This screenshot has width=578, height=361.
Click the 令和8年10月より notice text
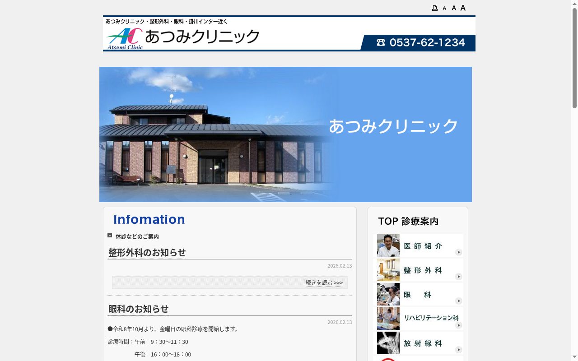coord(173,329)
